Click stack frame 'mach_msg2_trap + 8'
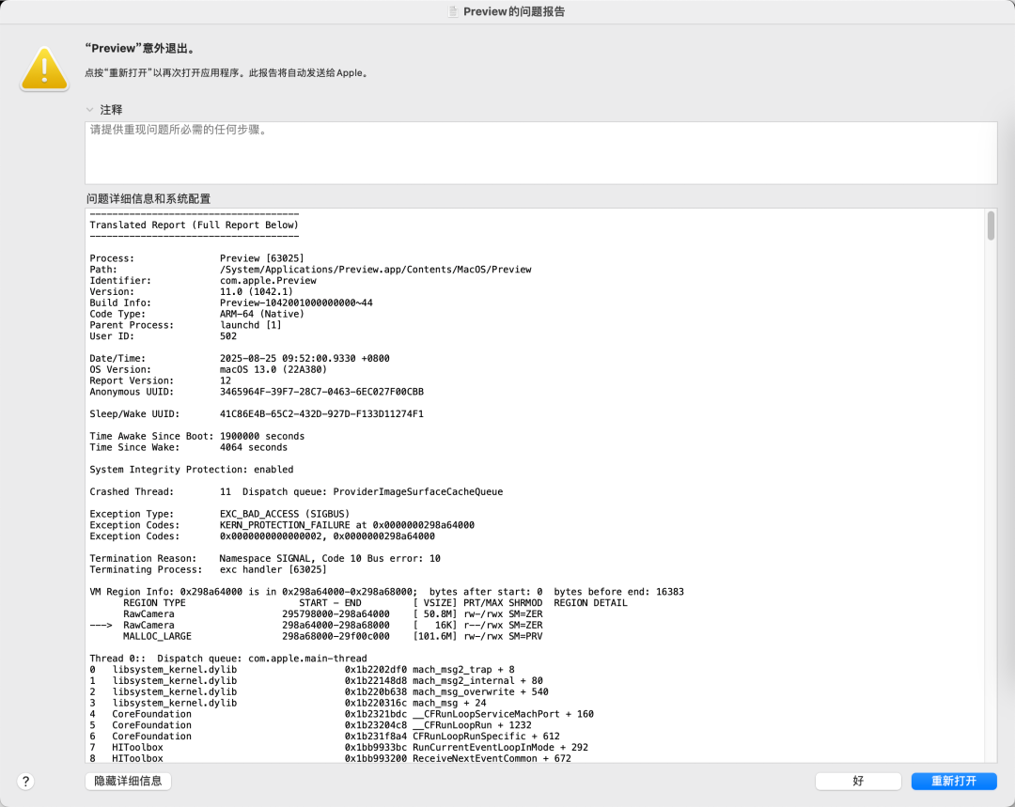Image resolution: width=1015 pixels, height=807 pixels. point(463,669)
